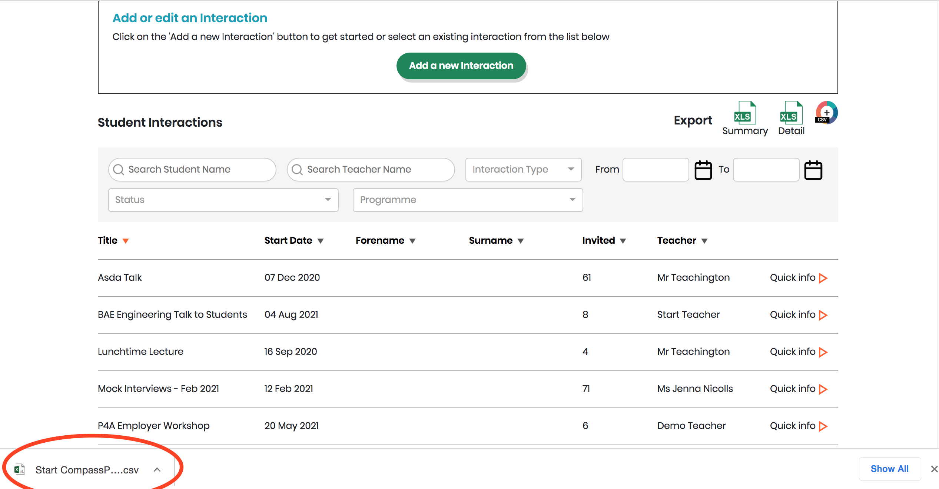Click the 07 Dec 2020 start date

[292, 277]
